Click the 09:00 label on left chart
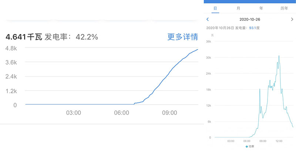Screen dimensions: 296x151 point(169,113)
